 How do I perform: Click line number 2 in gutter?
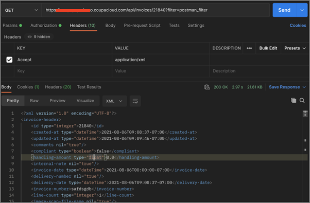(x=12, y=120)
